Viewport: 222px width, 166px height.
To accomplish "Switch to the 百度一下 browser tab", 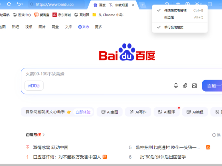I will click(111, 5).
